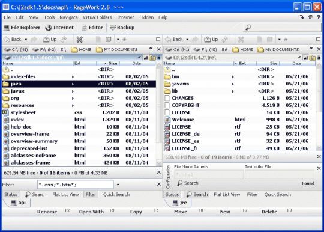The width and height of the screenshot is (324, 232).
Task: Expand the lib folder arrow
Action: (x=233, y=91)
